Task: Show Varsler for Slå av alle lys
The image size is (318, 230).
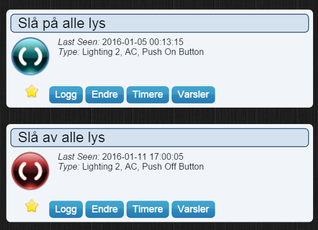Action: point(194,209)
